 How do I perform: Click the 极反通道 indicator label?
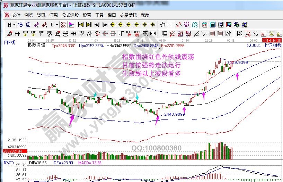tap(36, 45)
